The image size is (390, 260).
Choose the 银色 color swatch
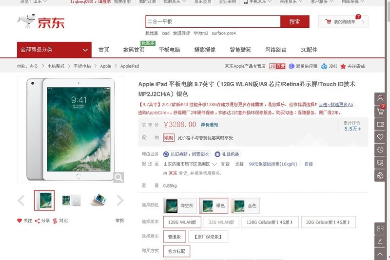click(214, 205)
